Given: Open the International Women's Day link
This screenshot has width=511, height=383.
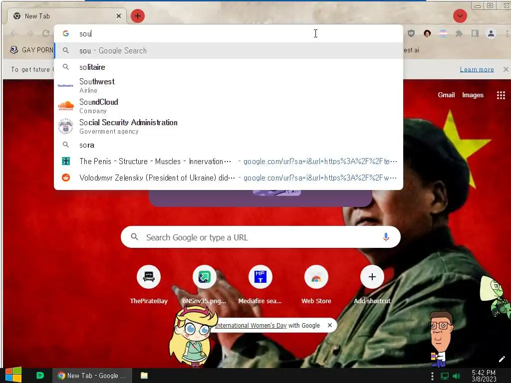Looking at the screenshot, I should [x=251, y=325].
